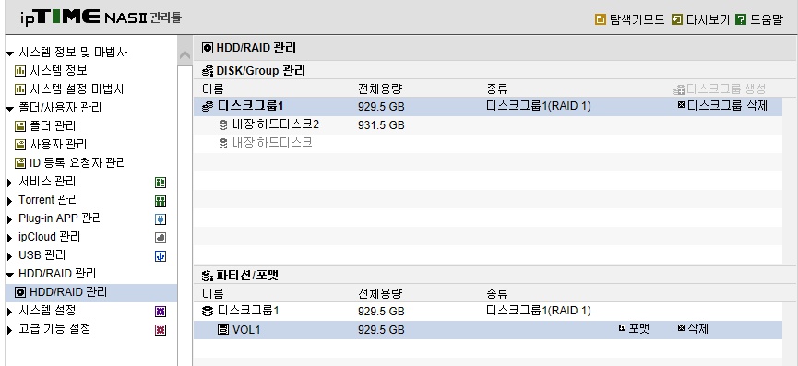Click the green Torrent 관리 icon
798x366 pixels.
pyautogui.click(x=161, y=201)
